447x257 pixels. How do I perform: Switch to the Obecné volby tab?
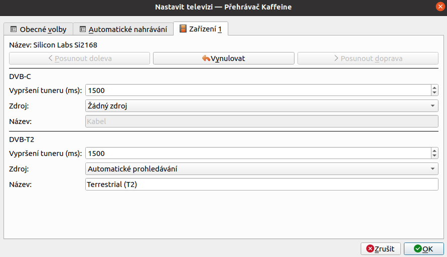(39, 29)
